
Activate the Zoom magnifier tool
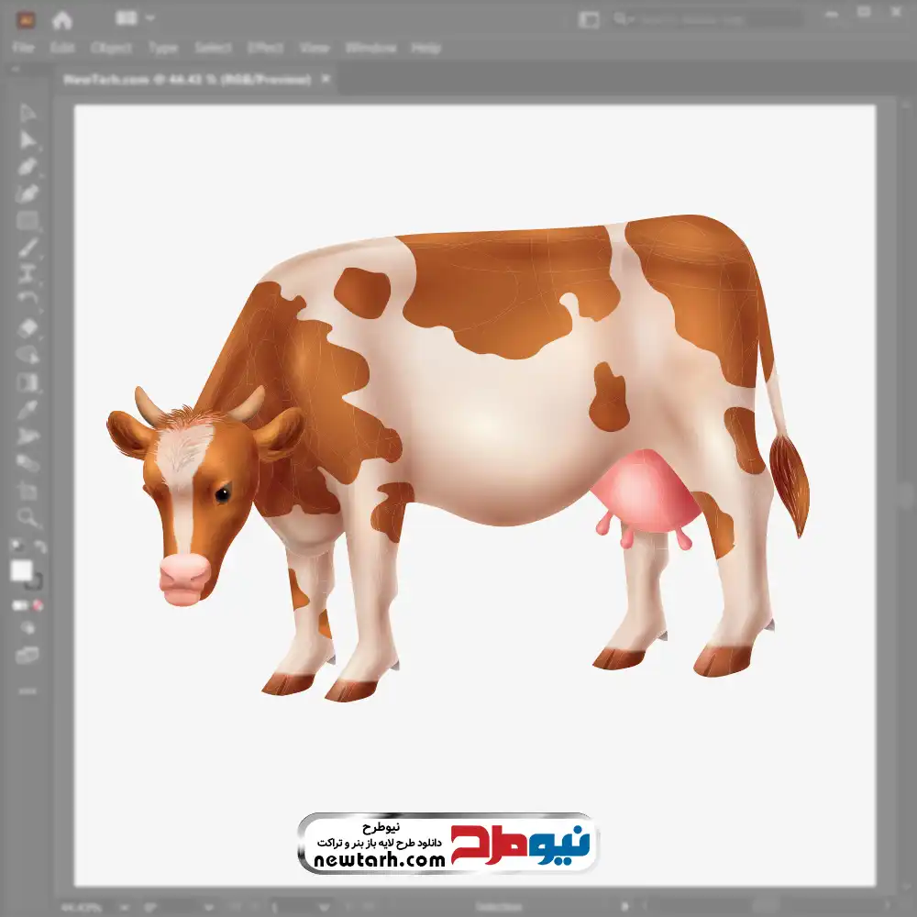(28, 517)
